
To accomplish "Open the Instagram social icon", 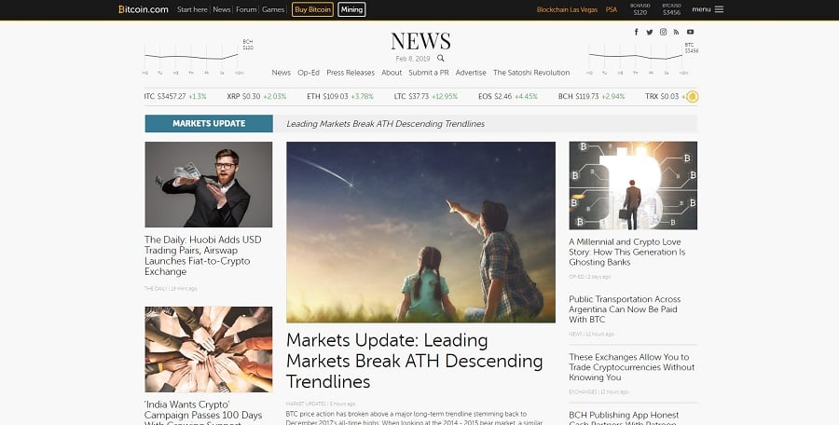I will coord(664,32).
